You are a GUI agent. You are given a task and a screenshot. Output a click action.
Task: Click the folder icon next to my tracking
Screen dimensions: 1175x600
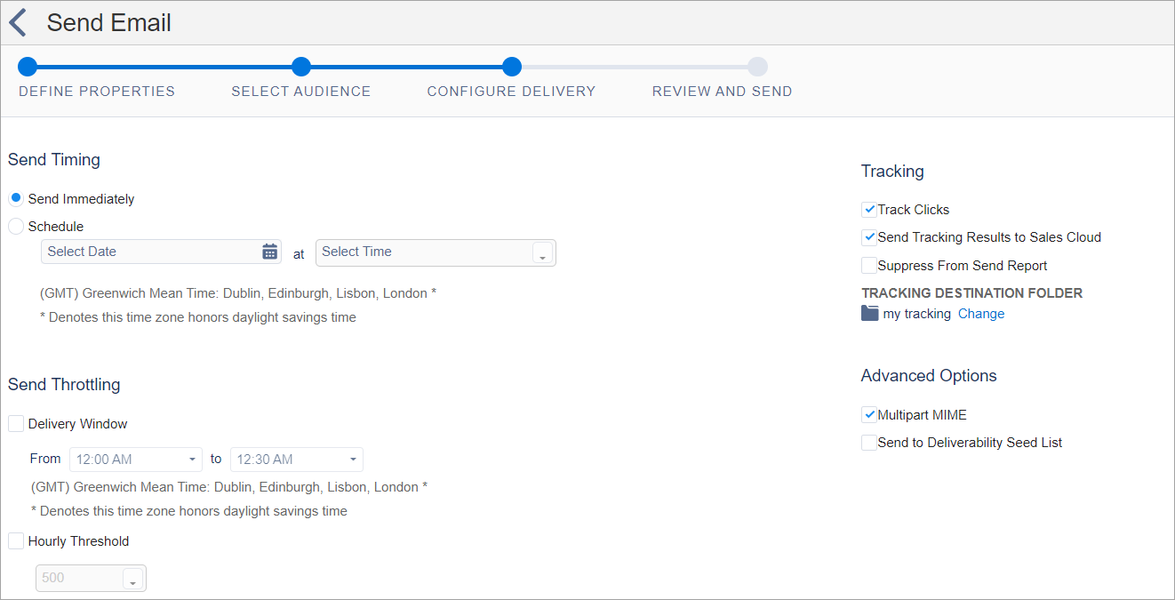pos(869,313)
